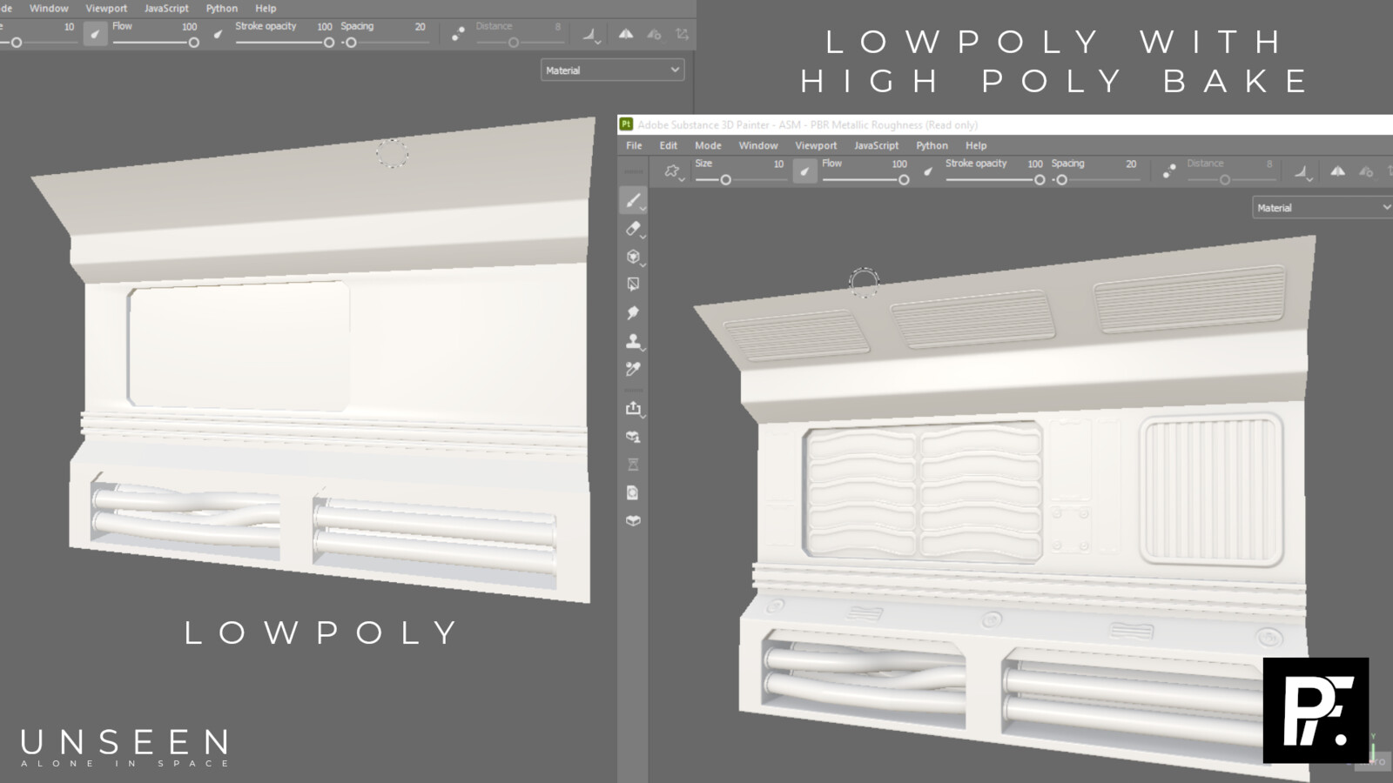Screen dimensions: 1393x783
Task: Open the Window menu in right window
Action: pyautogui.click(x=758, y=145)
